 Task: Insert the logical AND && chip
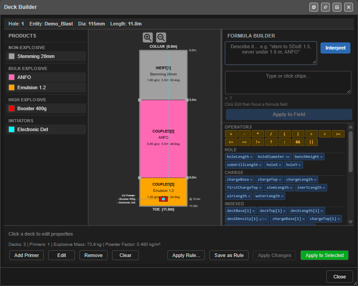298,142
